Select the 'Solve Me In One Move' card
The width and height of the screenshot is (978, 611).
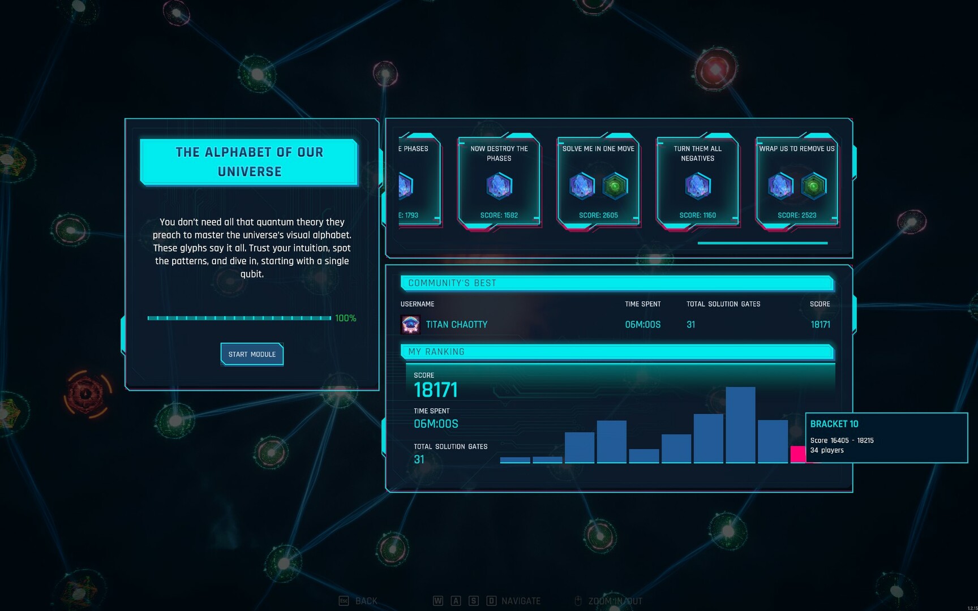point(598,181)
